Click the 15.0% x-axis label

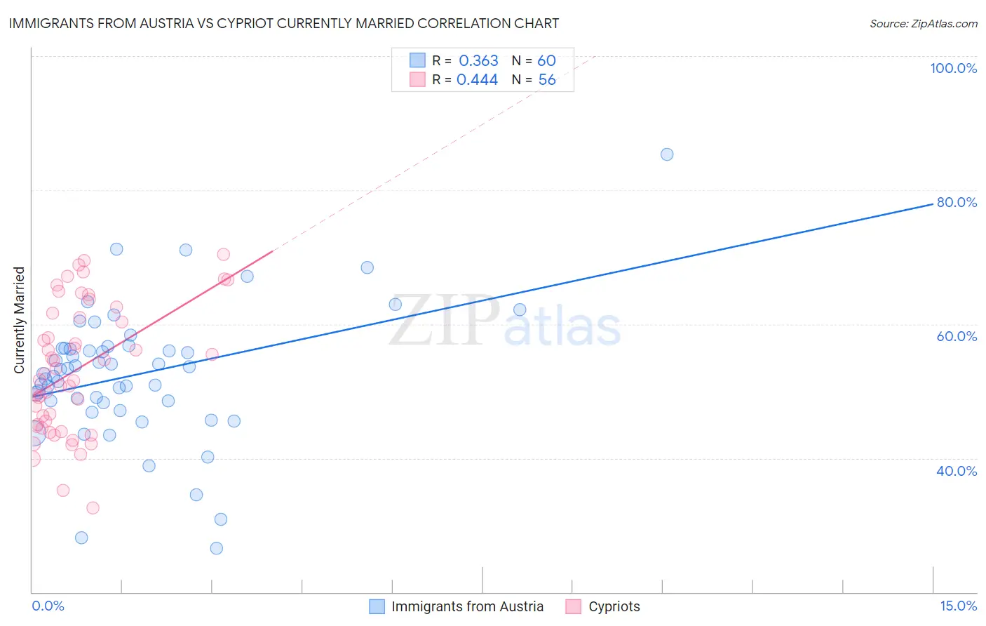tap(958, 606)
